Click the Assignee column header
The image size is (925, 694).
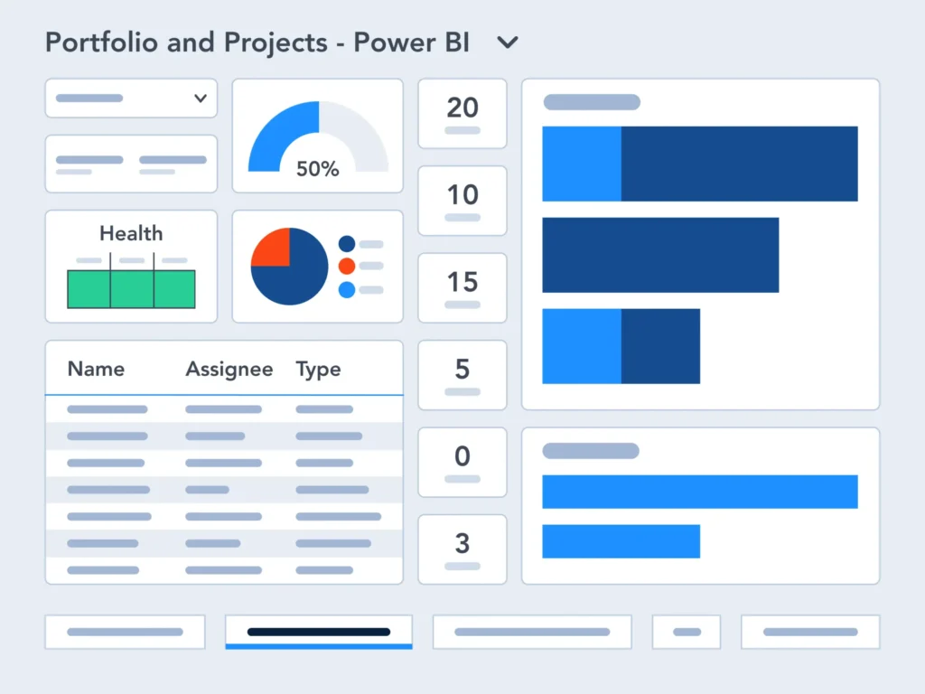click(x=229, y=369)
